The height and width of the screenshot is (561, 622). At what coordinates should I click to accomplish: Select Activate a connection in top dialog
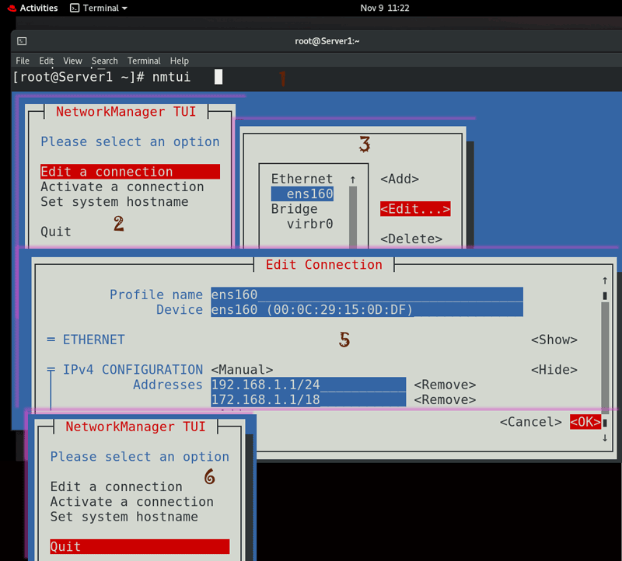(122, 186)
